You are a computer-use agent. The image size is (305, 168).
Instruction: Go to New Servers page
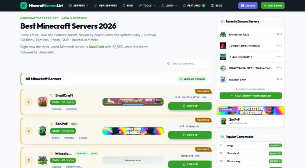(105, 5)
